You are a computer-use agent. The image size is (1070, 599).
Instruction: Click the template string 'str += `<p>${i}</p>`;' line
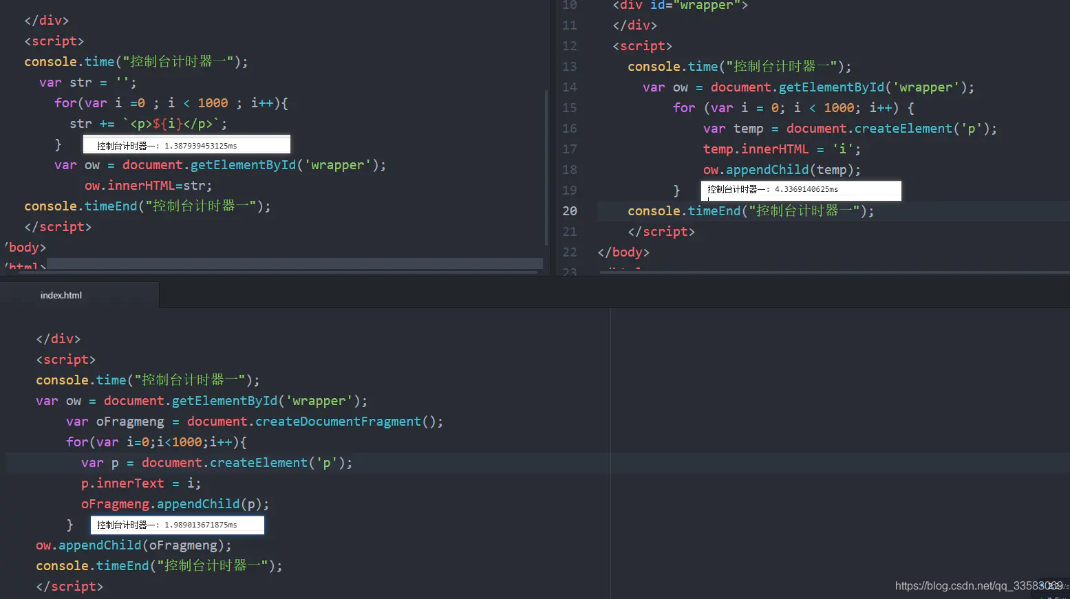[x=148, y=124]
